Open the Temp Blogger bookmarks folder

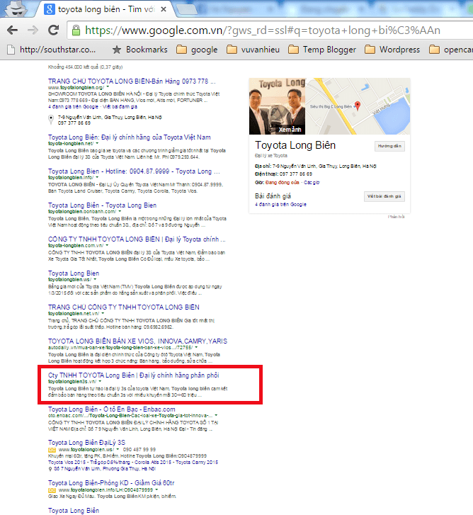(x=322, y=50)
